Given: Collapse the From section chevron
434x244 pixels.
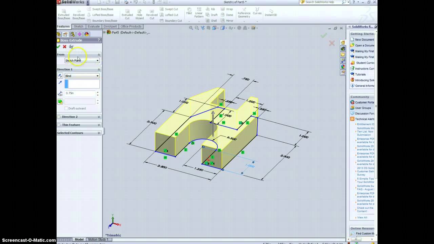Looking at the screenshot, I should 99,55.
